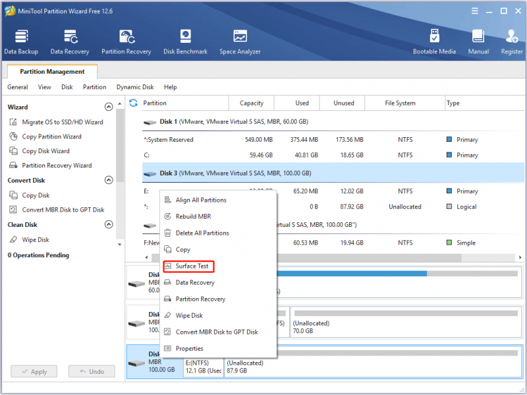Image resolution: width=527 pixels, height=395 pixels.
Task: Open the Manual
Action: (478, 42)
